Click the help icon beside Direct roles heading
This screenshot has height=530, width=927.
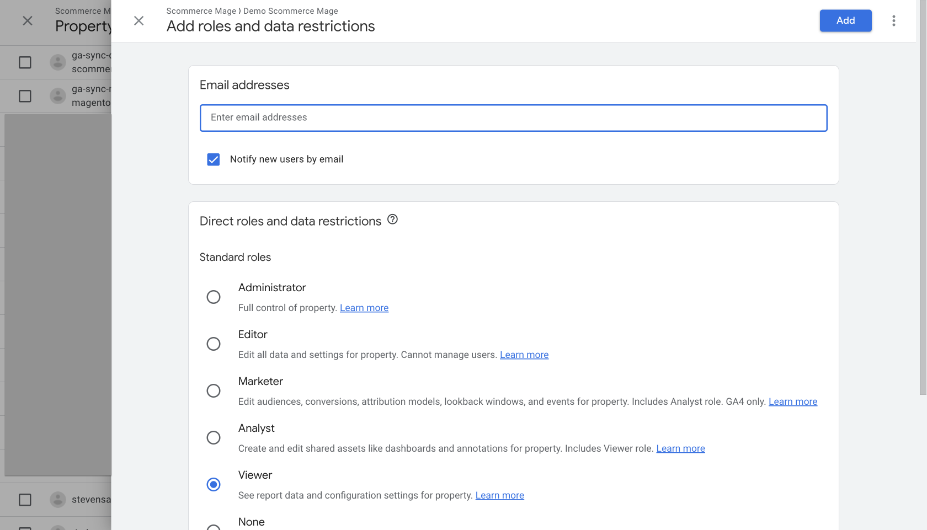pyautogui.click(x=392, y=220)
